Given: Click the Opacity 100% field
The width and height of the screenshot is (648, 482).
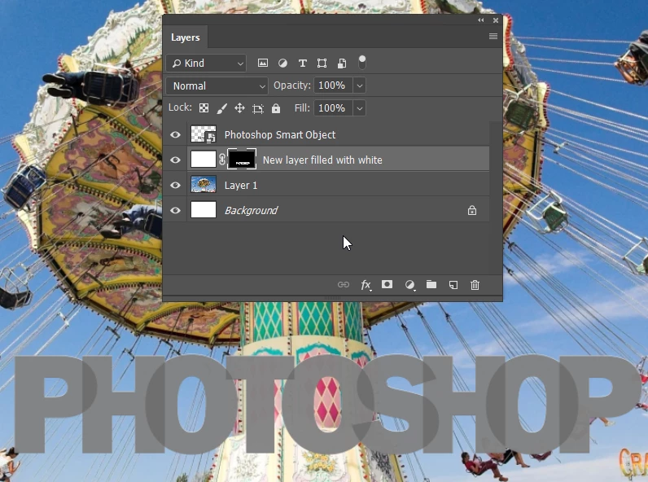Looking at the screenshot, I should coord(333,85).
